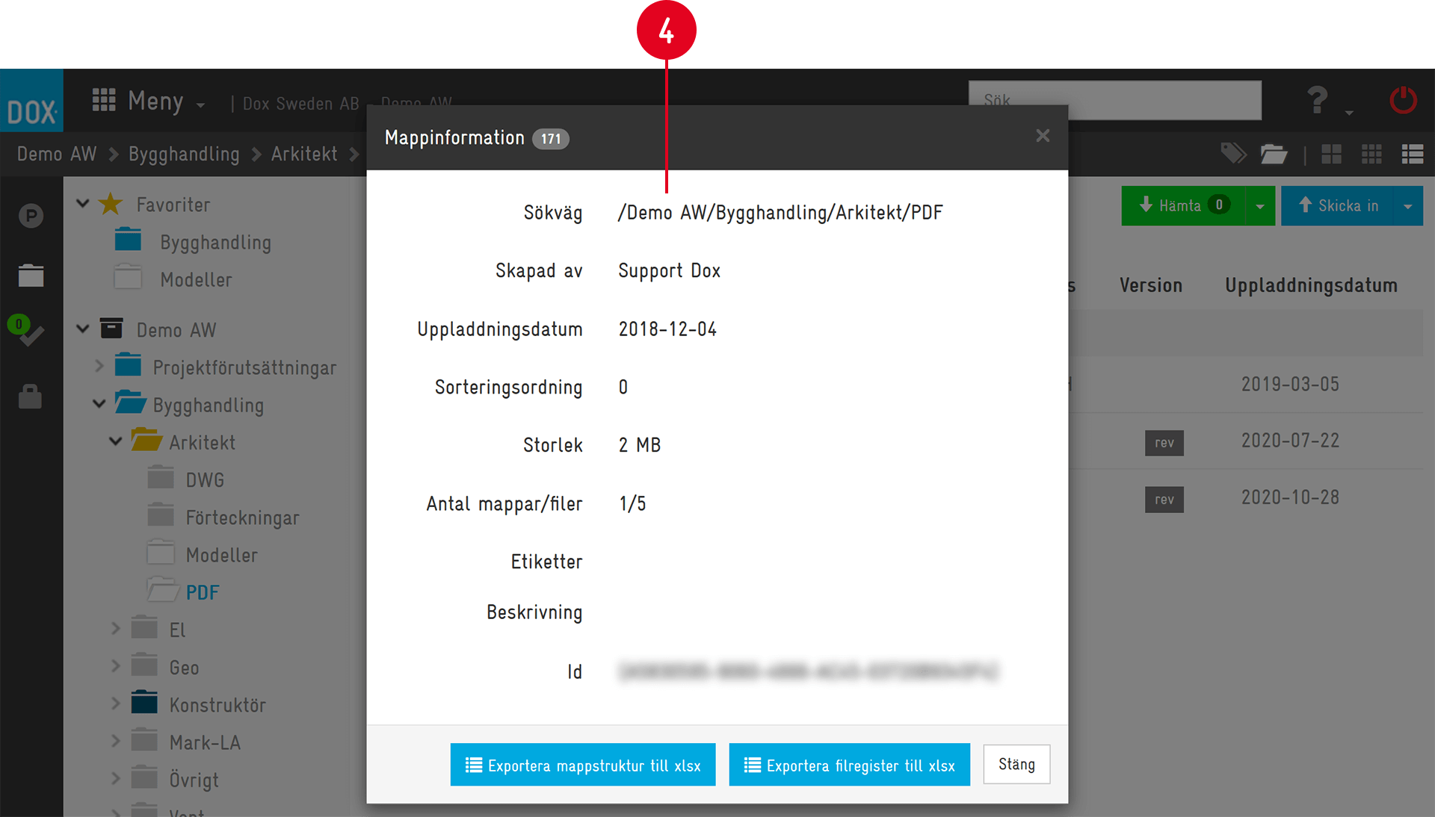The height and width of the screenshot is (817, 1435).
Task: Close the Mappinformation dialog
Action: [1043, 136]
